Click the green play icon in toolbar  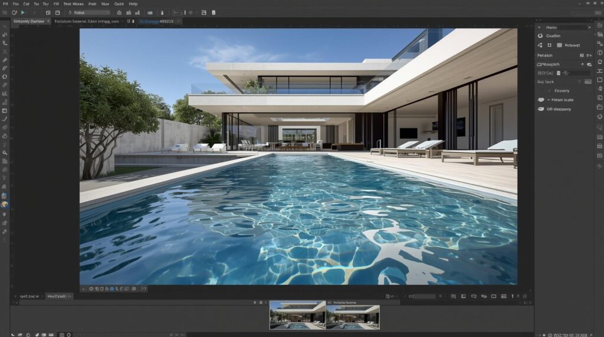23,12
